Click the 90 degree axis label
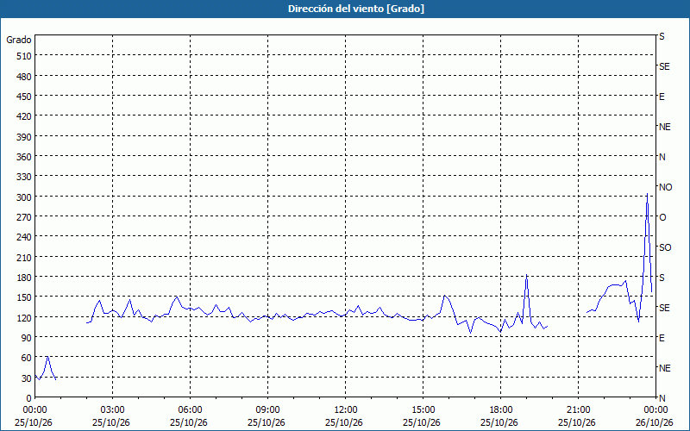Screen dimensions: 690x431 [27, 338]
